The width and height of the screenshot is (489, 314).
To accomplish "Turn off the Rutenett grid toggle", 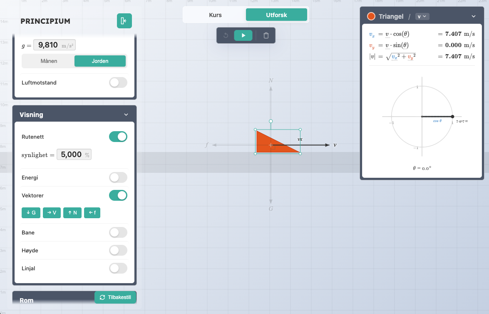I will pos(118,137).
